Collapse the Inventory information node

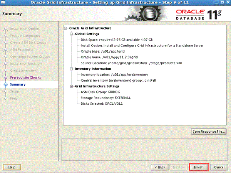coord(72,69)
